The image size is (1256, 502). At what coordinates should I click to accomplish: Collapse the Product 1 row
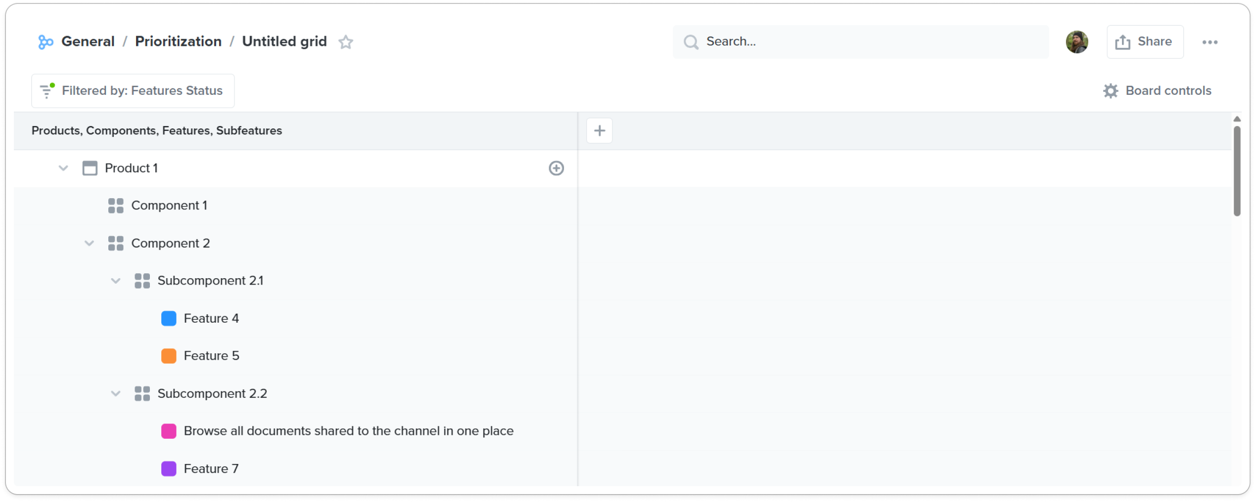pos(63,168)
